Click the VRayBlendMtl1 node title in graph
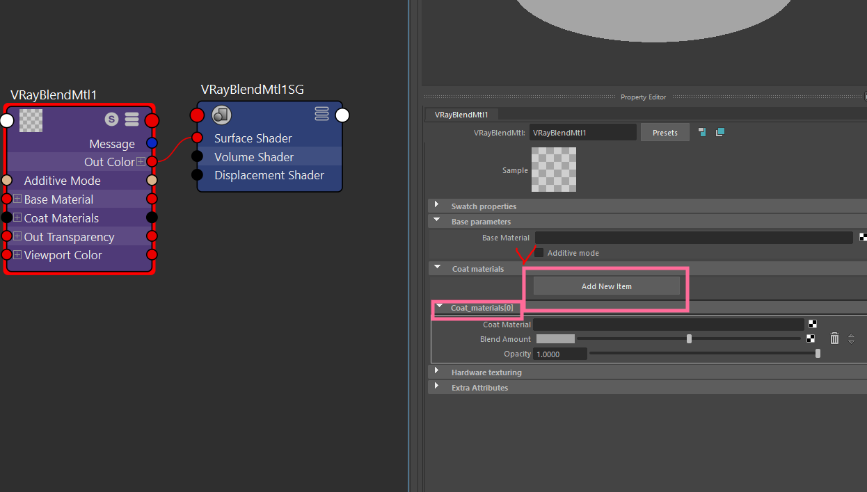Viewport: 867px width, 492px height. [54, 95]
